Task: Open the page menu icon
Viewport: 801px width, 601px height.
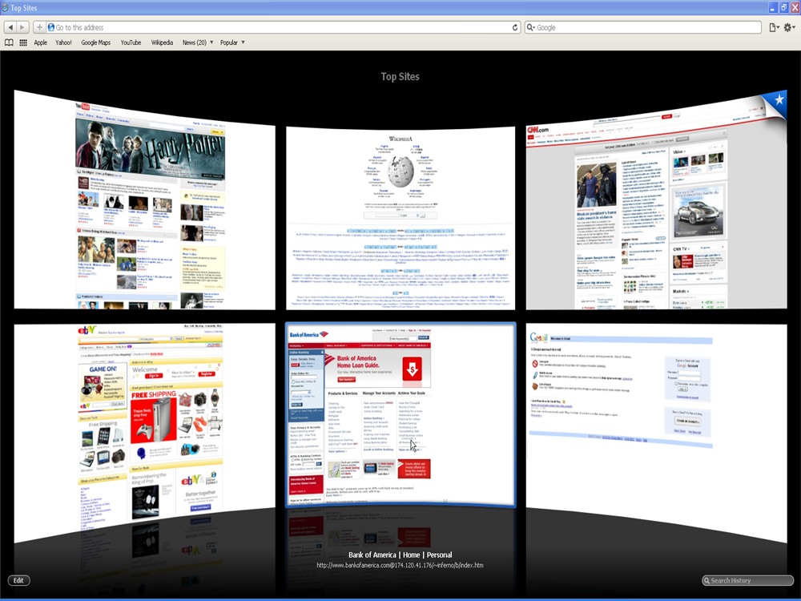Action: [x=774, y=27]
